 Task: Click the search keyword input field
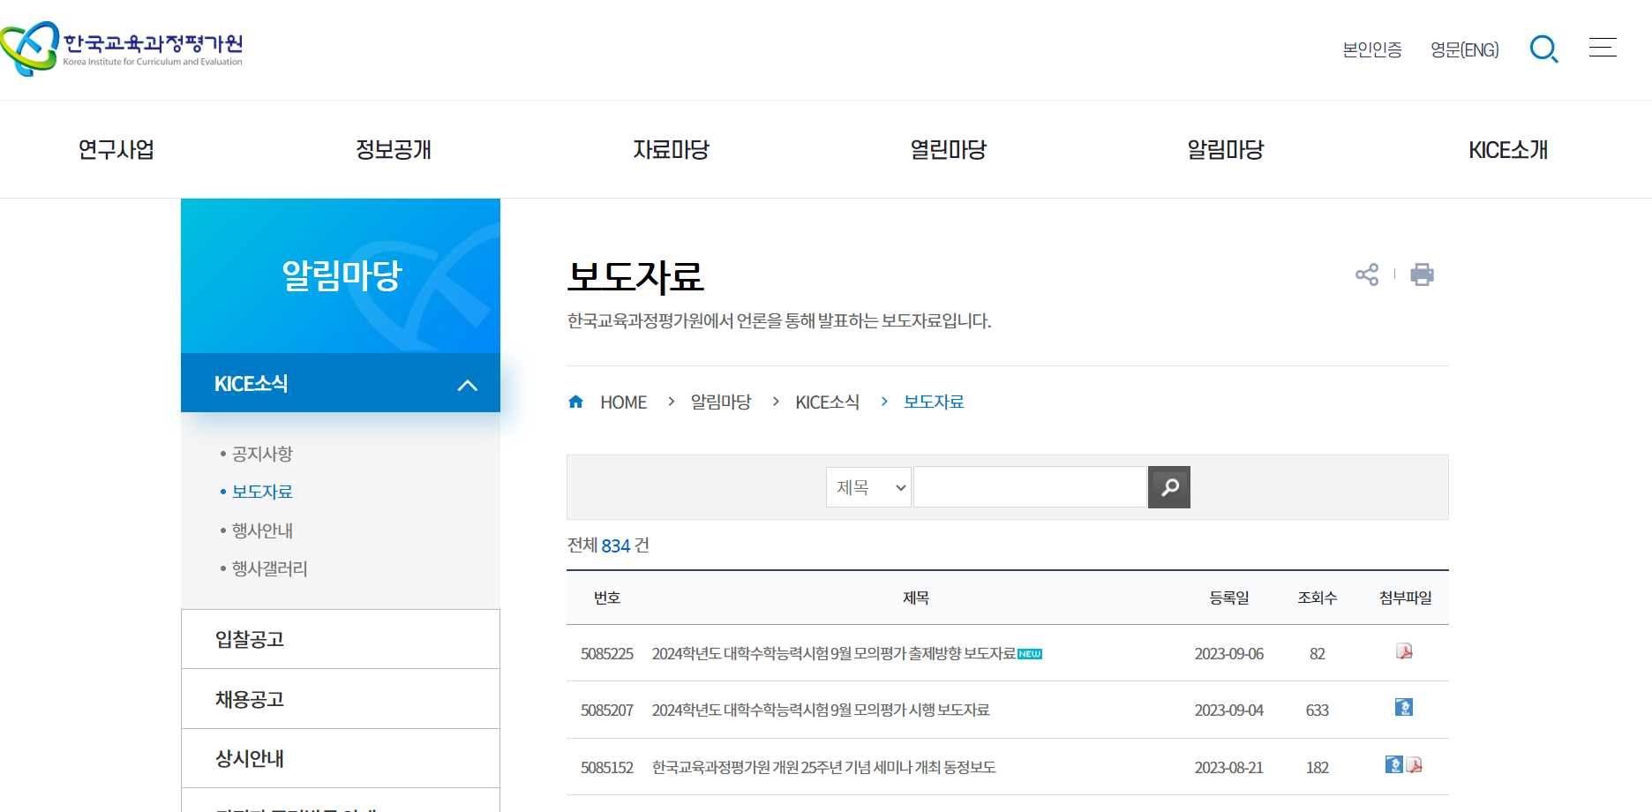[1028, 486]
